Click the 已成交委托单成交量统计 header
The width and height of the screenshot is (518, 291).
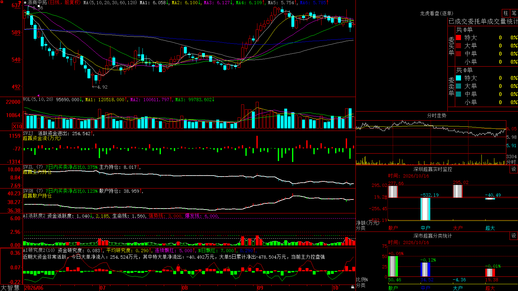483,21
